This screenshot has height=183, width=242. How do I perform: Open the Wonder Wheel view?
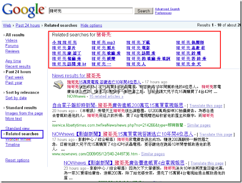[18, 139]
